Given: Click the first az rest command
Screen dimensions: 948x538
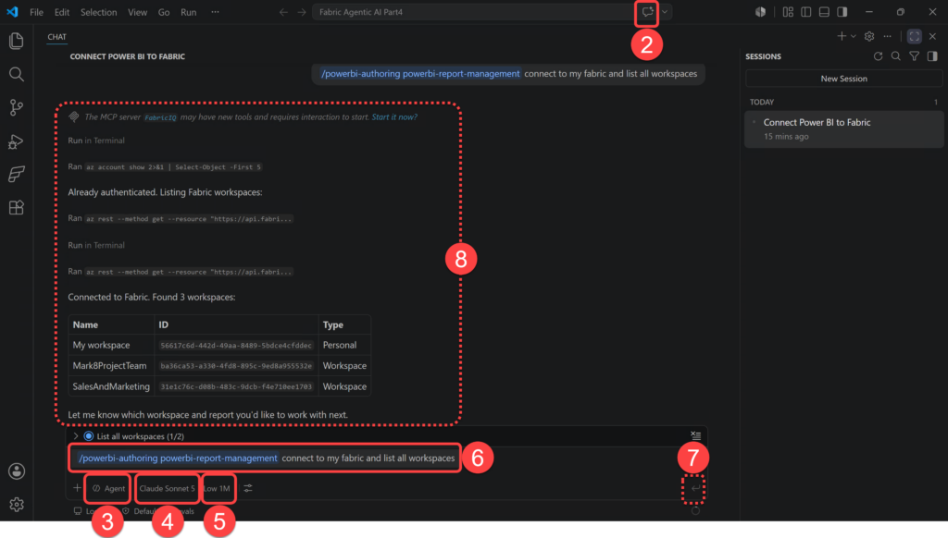Looking at the screenshot, I should [x=189, y=219].
